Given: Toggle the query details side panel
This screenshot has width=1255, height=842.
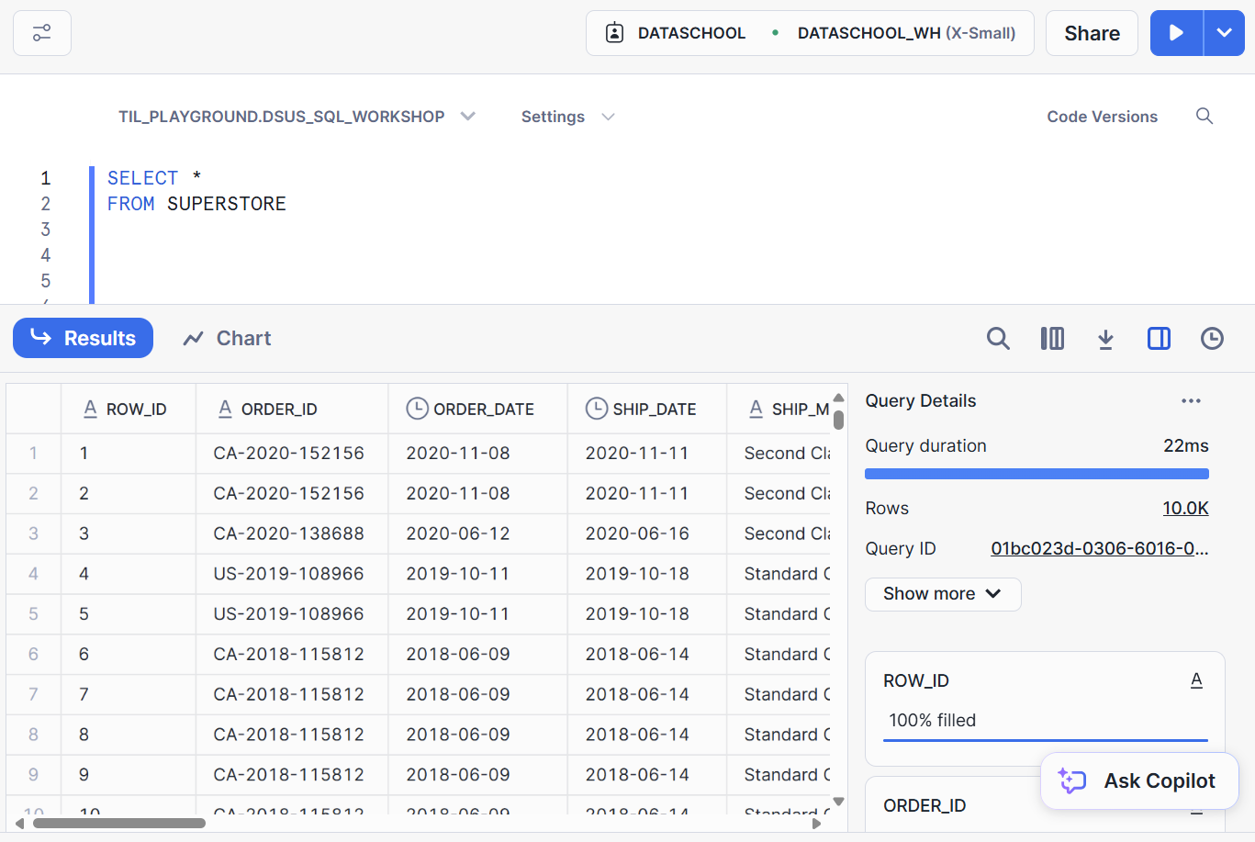Looking at the screenshot, I should point(1159,339).
